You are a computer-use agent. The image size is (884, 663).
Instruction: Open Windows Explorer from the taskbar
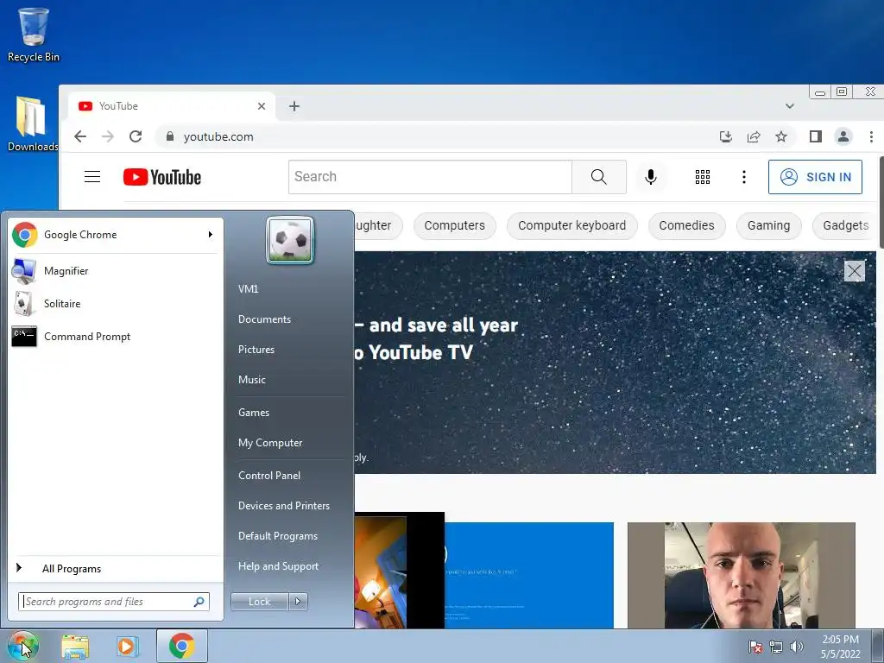pyautogui.click(x=75, y=647)
